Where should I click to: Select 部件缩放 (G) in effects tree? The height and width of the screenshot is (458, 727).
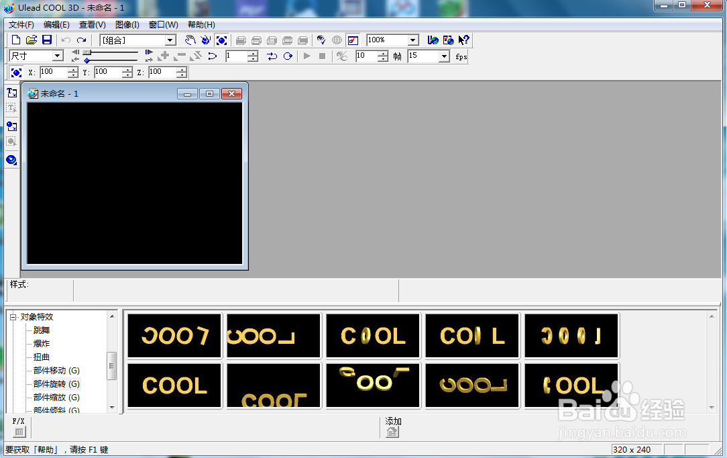pos(56,398)
